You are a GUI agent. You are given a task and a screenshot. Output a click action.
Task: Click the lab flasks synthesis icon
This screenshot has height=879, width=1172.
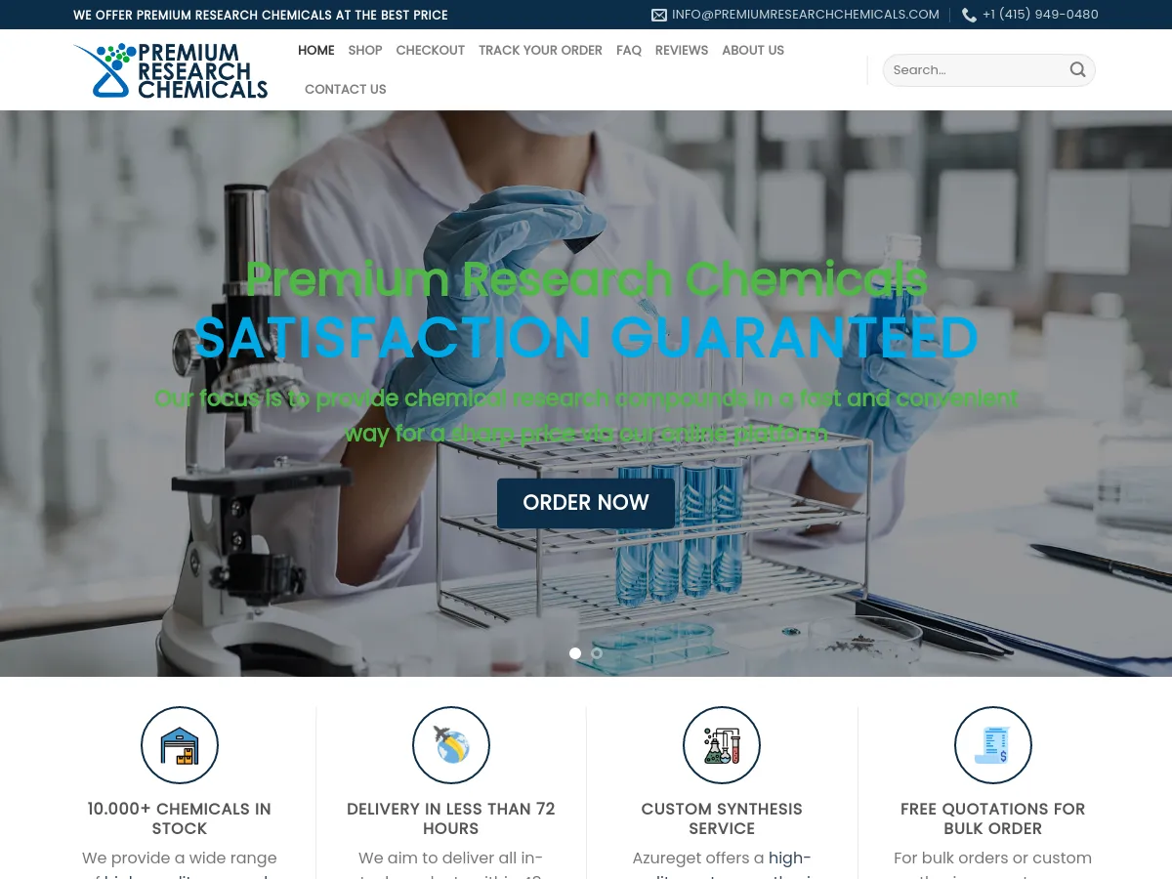coord(722,745)
